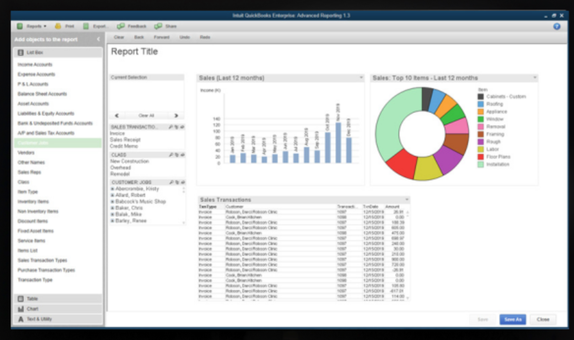This screenshot has height=340, width=574.
Task: Collapse the Add objects panel chevron
Action: [x=98, y=39]
